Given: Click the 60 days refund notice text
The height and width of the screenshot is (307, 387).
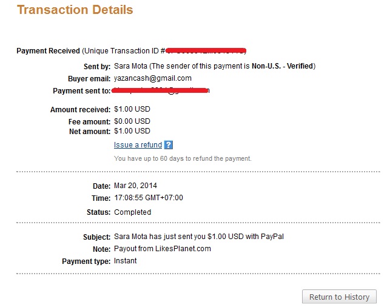Looking at the screenshot, I should coord(182,158).
